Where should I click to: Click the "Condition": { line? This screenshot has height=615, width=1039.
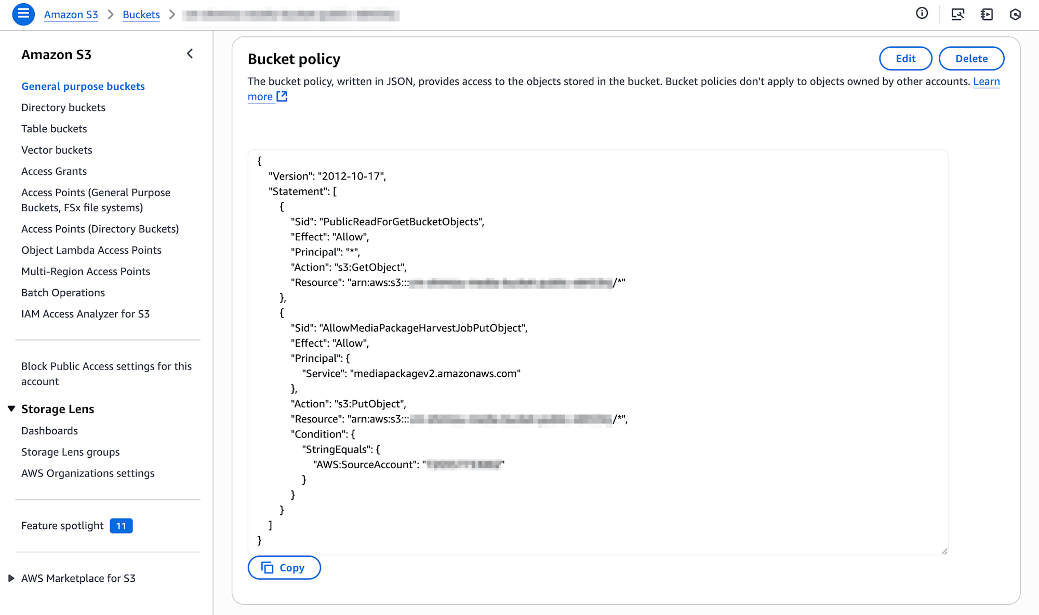[323, 434]
